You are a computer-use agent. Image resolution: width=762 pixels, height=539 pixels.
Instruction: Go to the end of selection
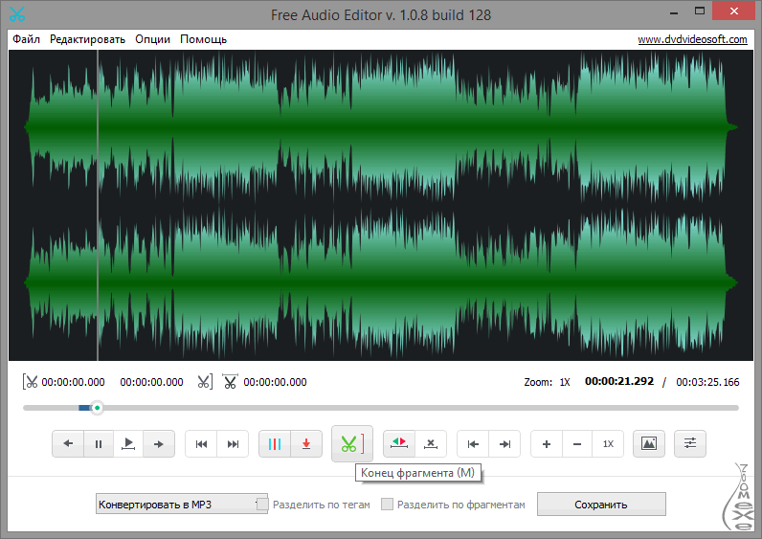point(504,443)
